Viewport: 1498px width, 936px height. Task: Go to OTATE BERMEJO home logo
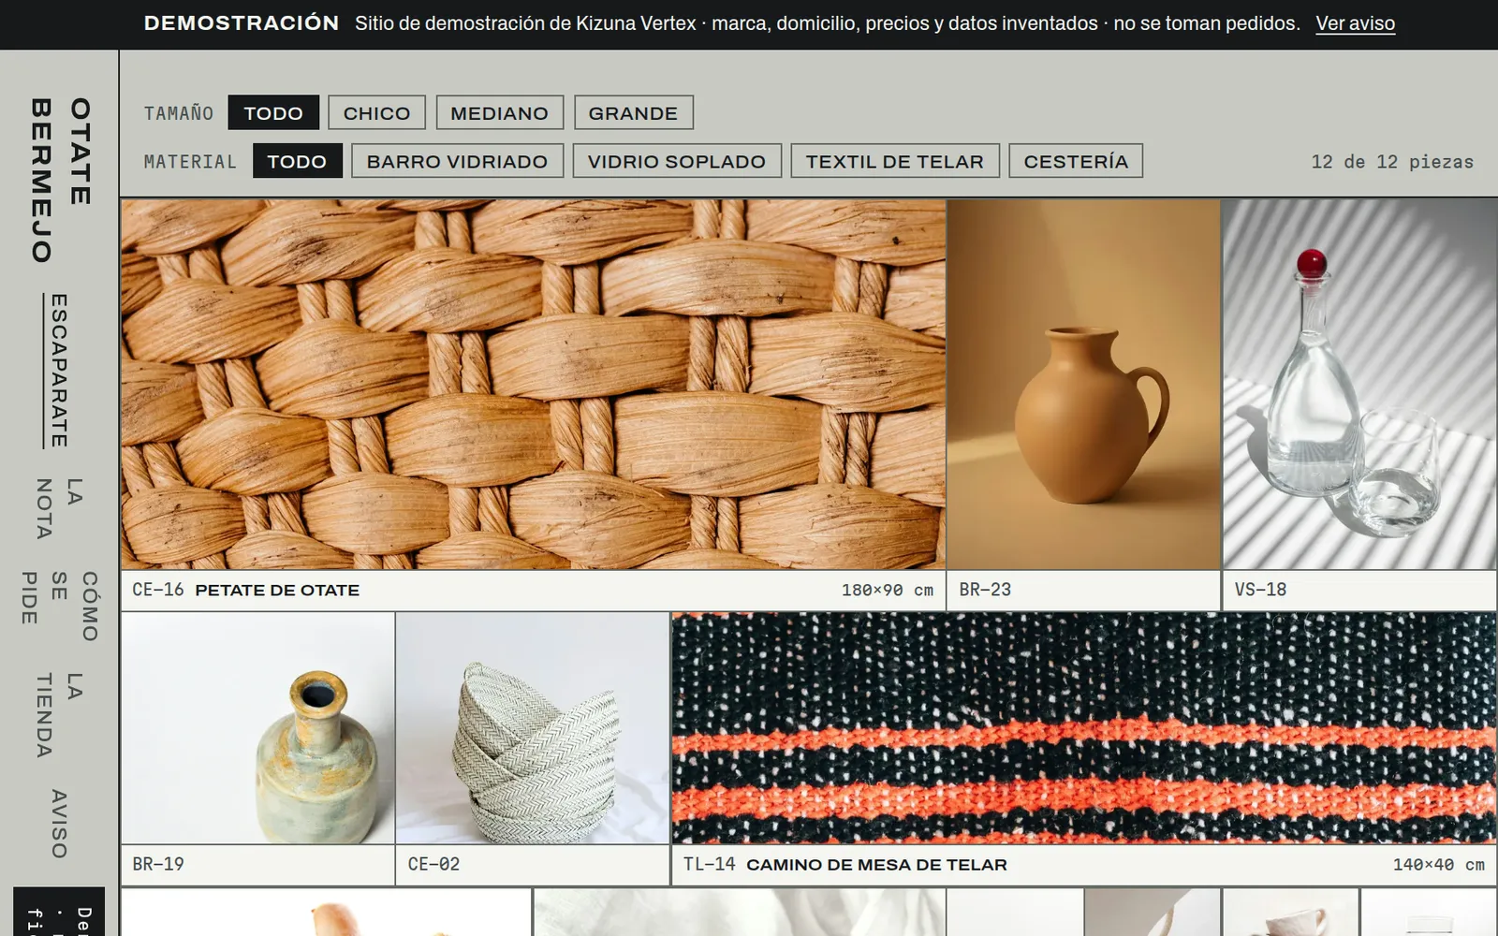[x=61, y=180]
